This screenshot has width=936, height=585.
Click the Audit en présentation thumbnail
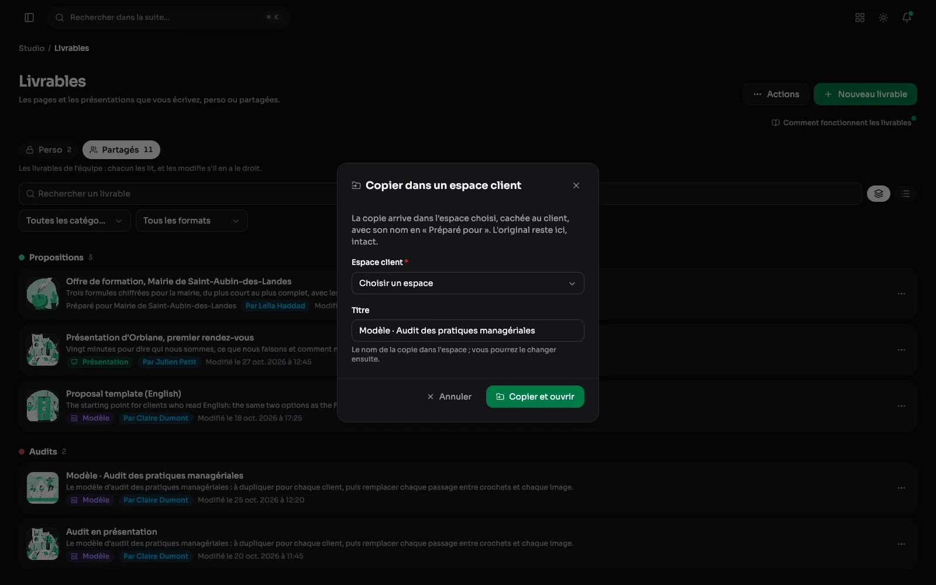pos(43,544)
